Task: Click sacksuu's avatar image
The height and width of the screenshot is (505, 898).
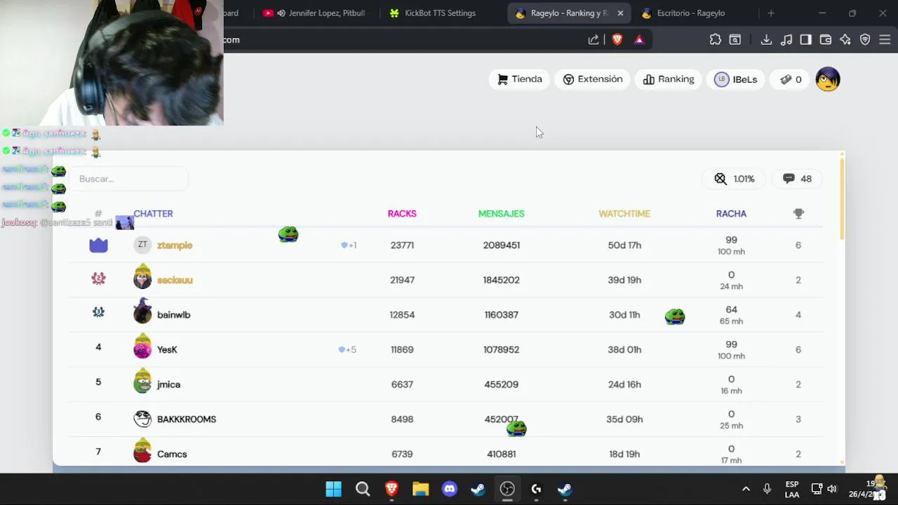Action: click(142, 277)
